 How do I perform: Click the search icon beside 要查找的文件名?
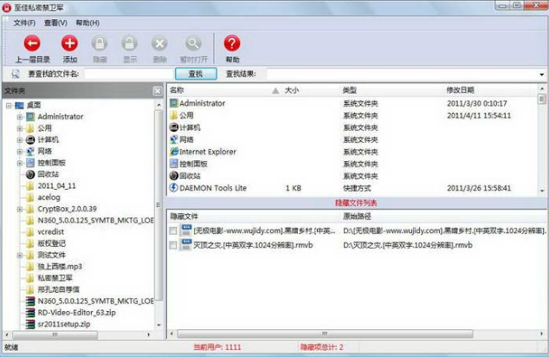16,74
